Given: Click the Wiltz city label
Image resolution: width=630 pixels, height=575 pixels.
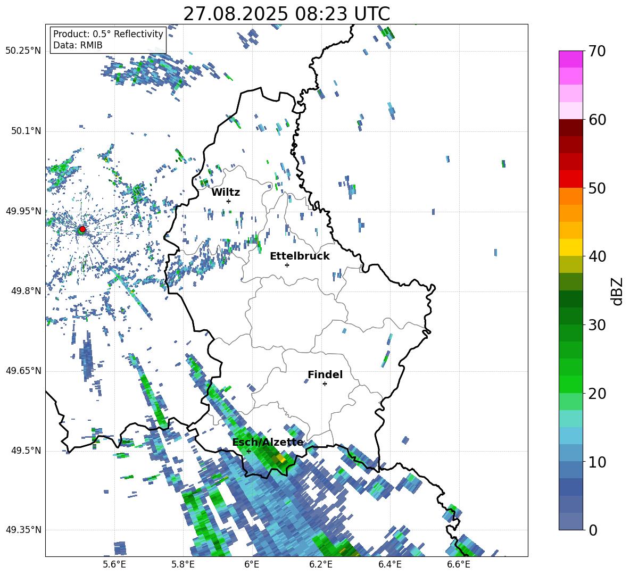Looking at the screenshot, I should (x=226, y=193).
